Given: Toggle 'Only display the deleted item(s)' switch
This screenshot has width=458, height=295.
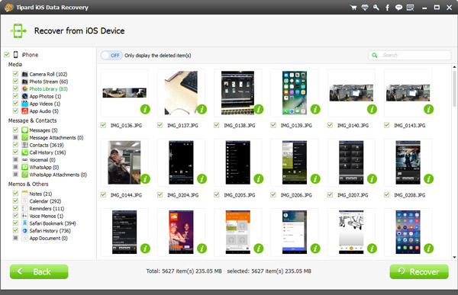Looking at the screenshot, I should point(111,56).
